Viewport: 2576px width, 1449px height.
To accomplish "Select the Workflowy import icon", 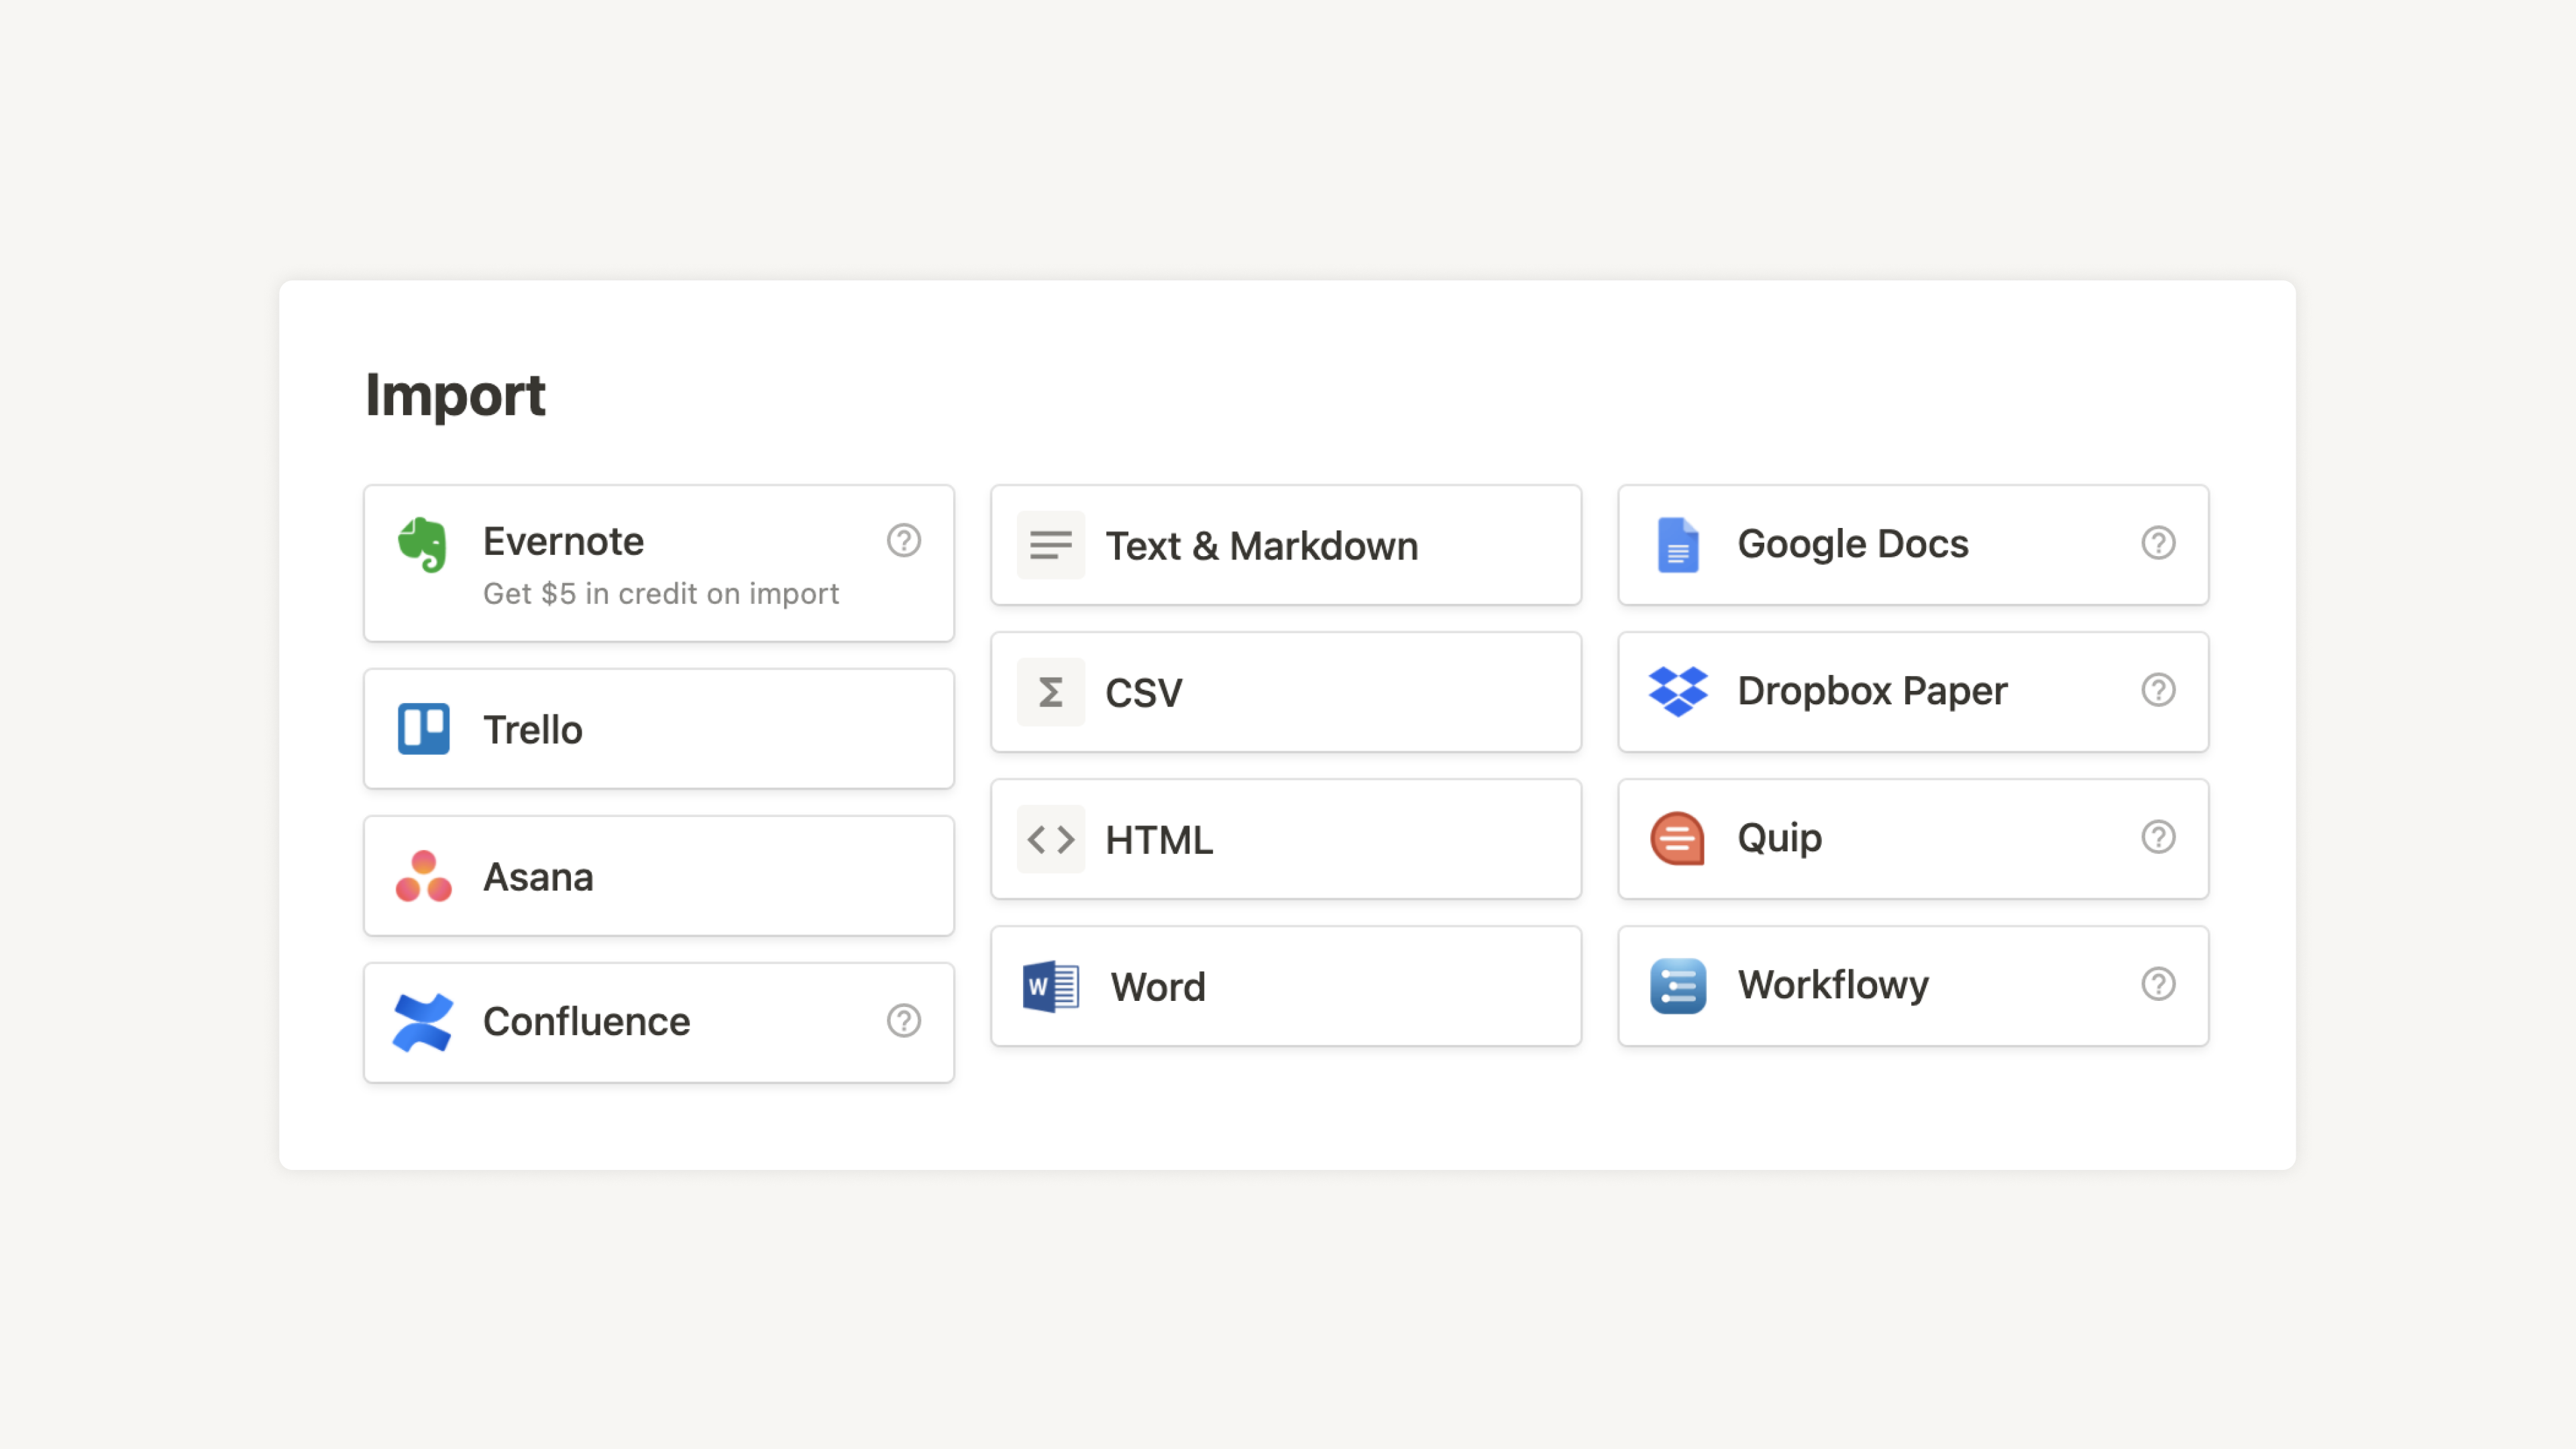I will [x=1676, y=983].
